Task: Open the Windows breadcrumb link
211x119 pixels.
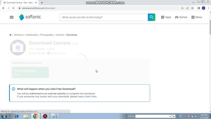Action: click(19, 35)
